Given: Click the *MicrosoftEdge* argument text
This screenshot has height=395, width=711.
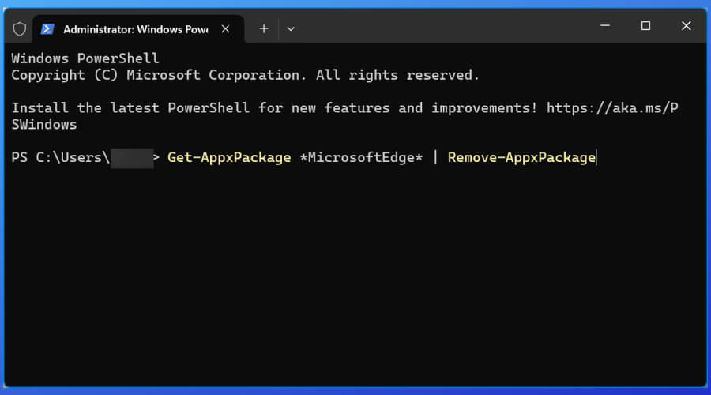Looking at the screenshot, I should click(361, 157).
